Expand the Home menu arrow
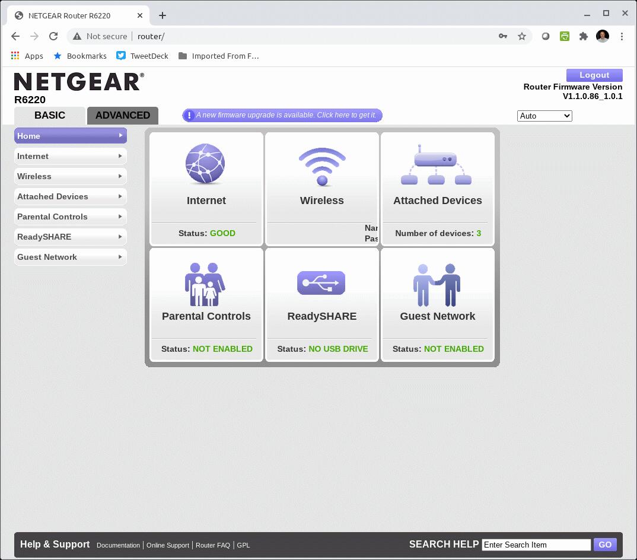 [120, 135]
